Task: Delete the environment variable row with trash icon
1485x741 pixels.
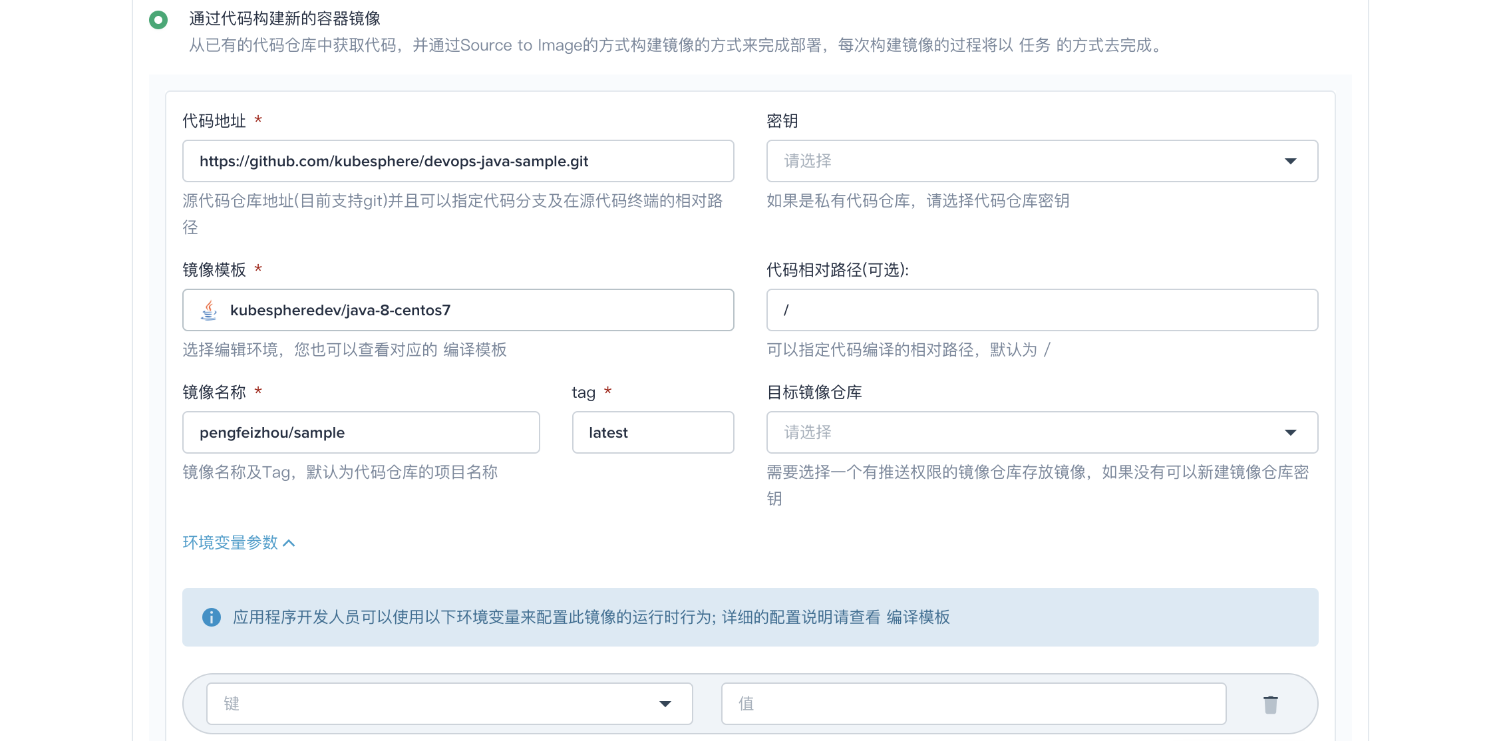Action: click(x=1270, y=704)
